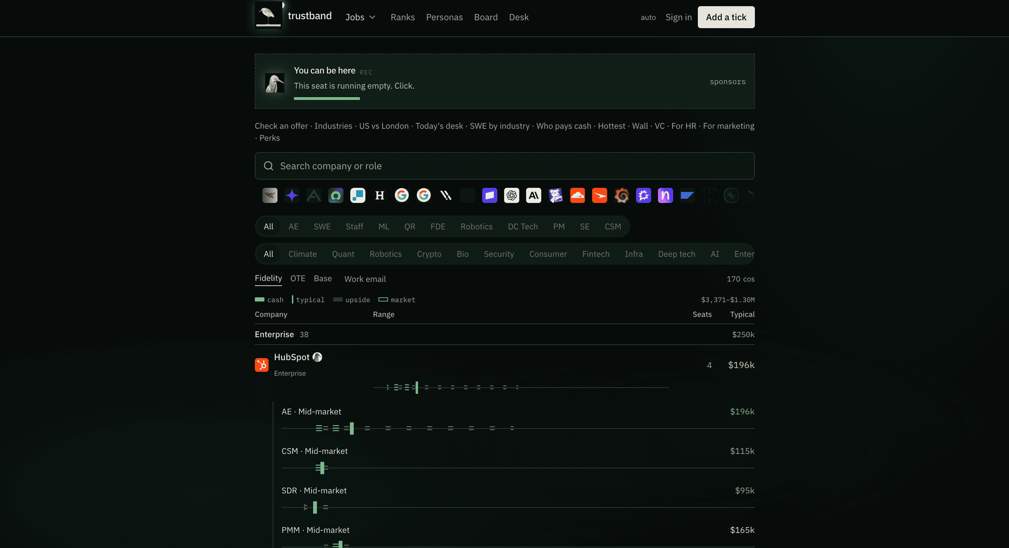Image resolution: width=1009 pixels, height=548 pixels.
Task: Open the Desk page
Action: 519,17
